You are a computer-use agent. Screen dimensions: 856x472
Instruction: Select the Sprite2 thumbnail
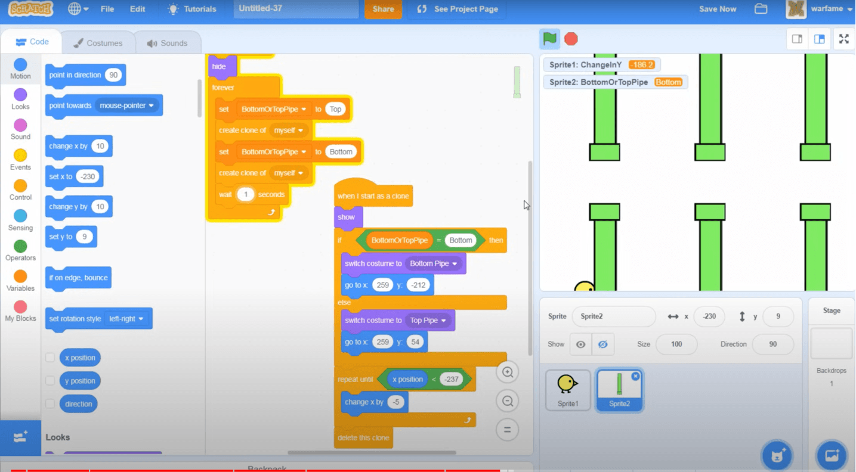coord(619,390)
